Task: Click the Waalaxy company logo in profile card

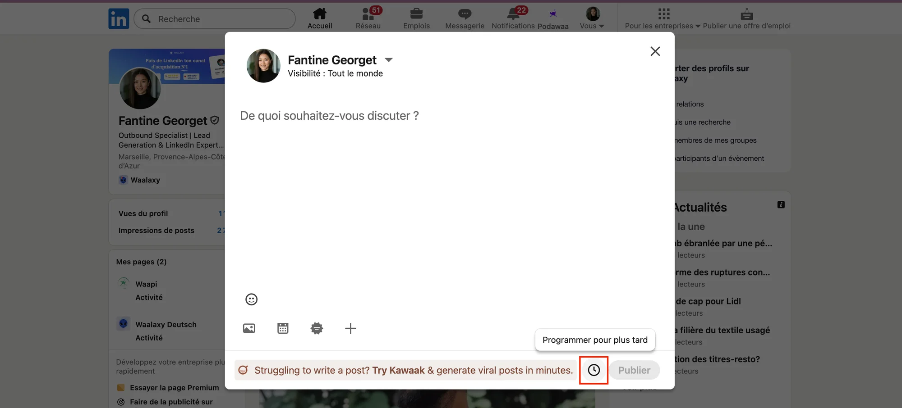Action: point(123,180)
